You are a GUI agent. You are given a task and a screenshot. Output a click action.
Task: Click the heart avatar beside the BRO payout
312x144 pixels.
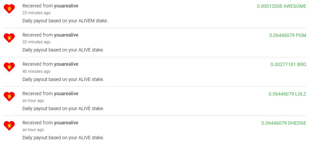tap(9, 67)
